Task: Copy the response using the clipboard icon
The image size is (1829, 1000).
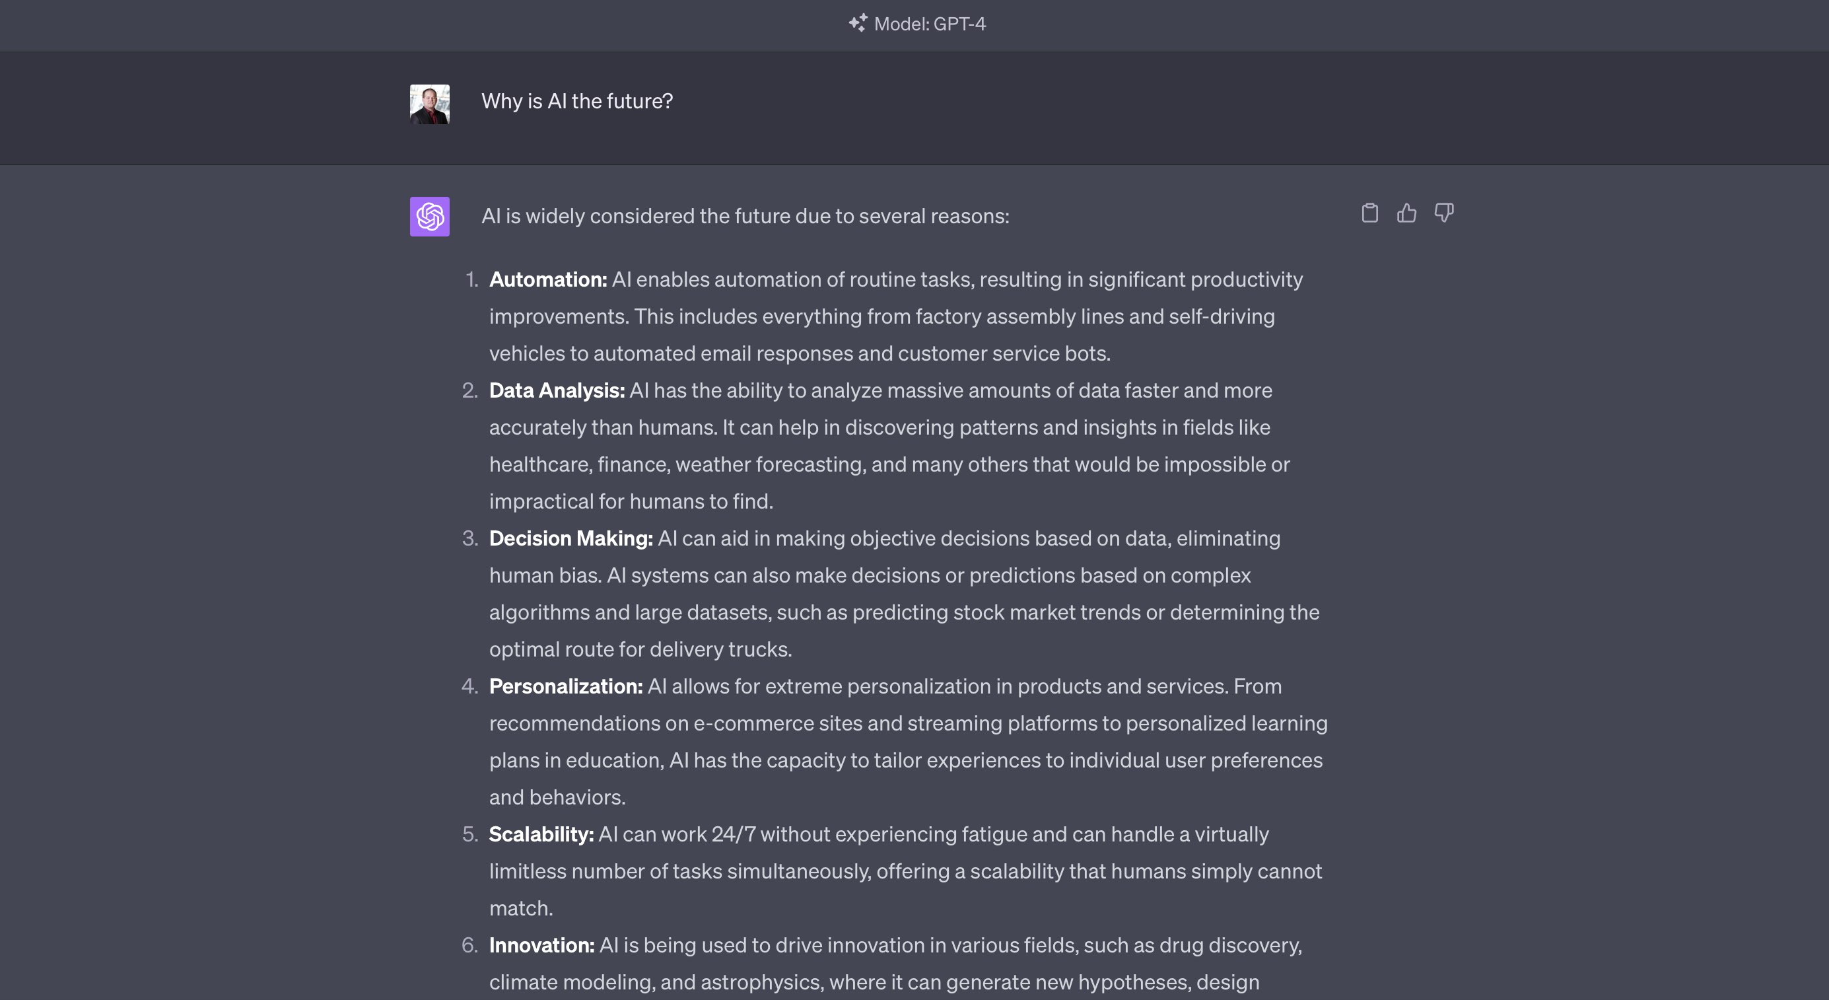Action: pyautogui.click(x=1371, y=213)
